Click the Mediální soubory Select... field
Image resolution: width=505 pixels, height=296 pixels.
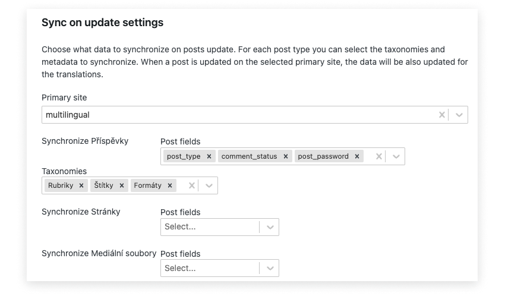[x=210, y=268]
